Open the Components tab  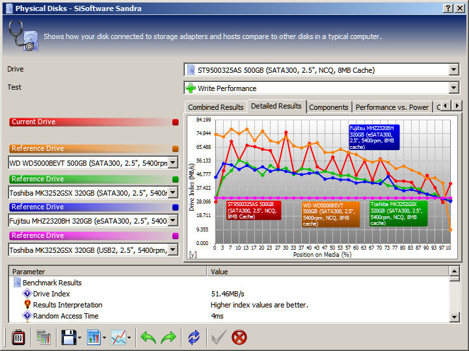[x=328, y=107]
